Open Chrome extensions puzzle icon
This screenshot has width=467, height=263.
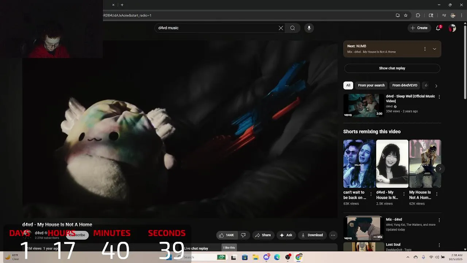click(x=418, y=15)
